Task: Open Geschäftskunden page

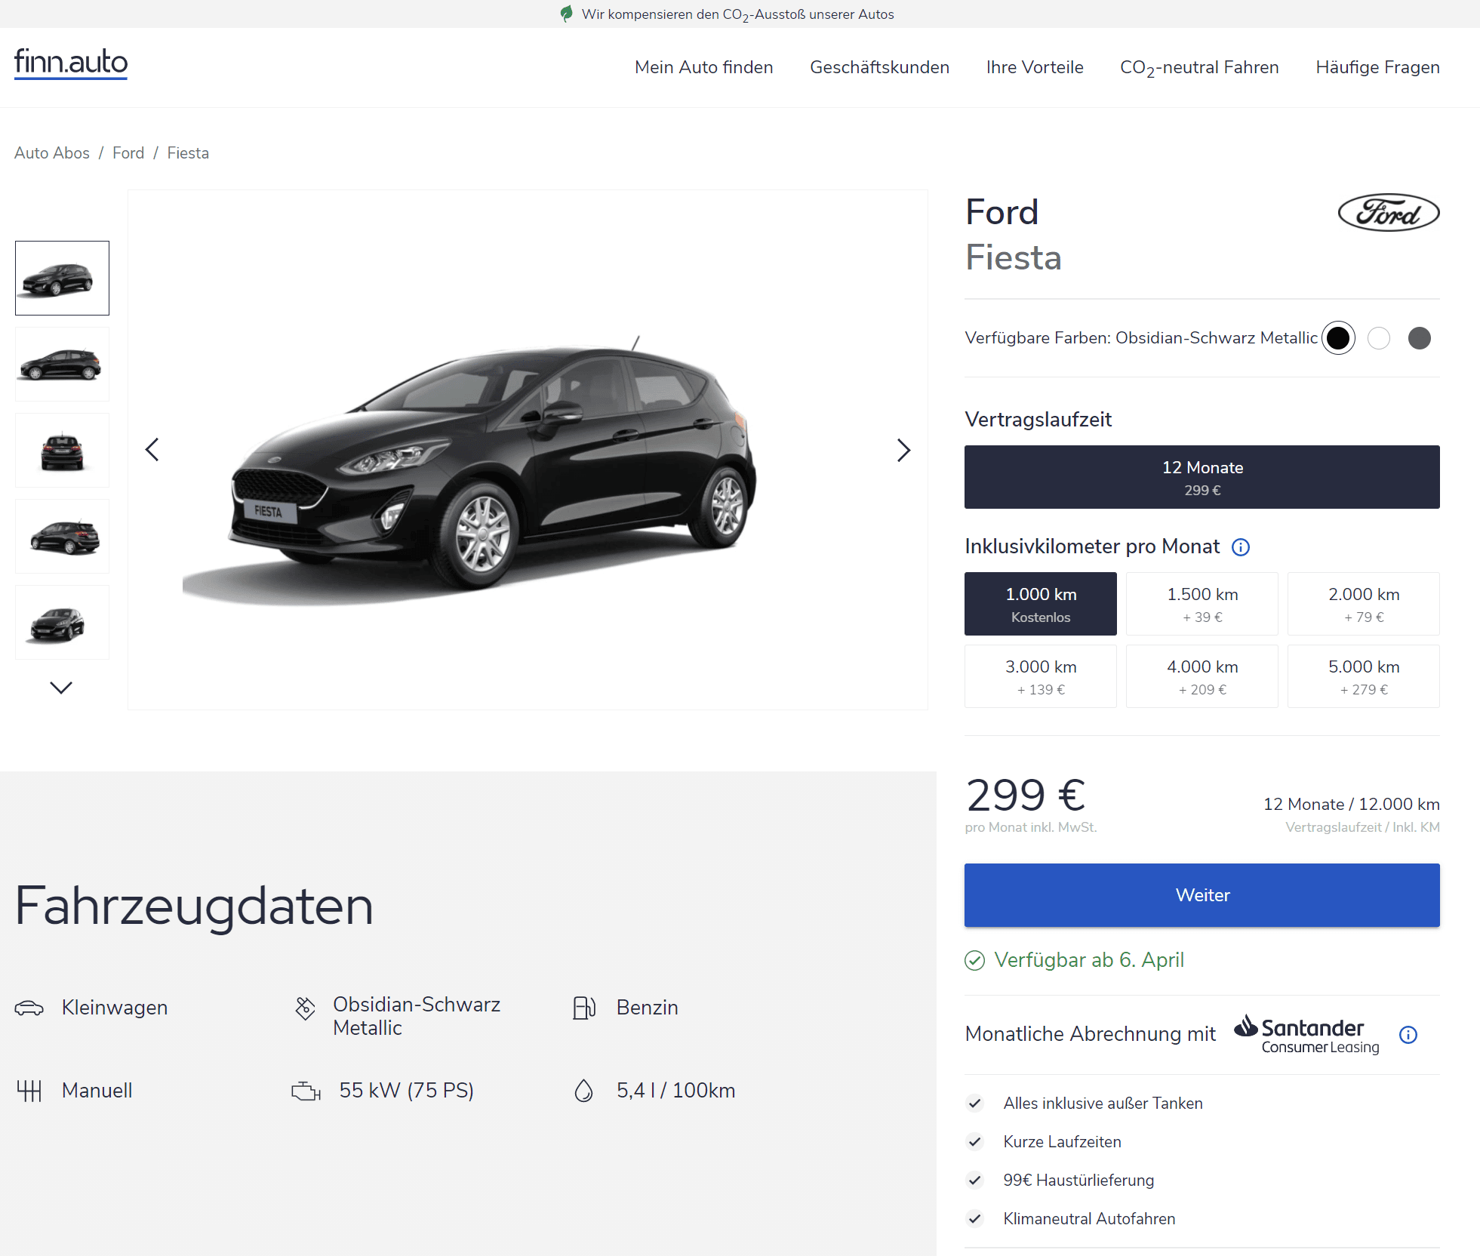Action: tap(879, 67)
